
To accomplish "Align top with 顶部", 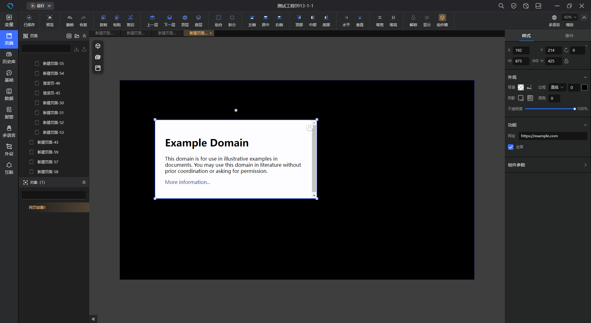I will click(x=299, y=21).
